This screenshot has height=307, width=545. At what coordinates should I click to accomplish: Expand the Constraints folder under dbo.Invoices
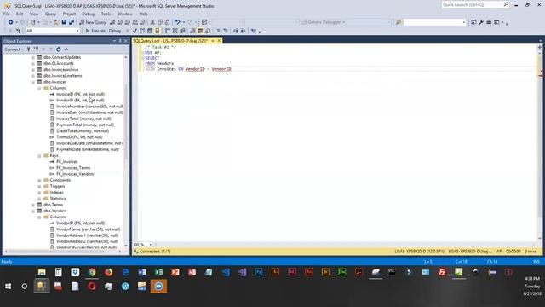[x=39, y=180]
